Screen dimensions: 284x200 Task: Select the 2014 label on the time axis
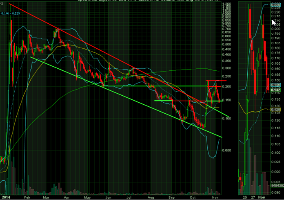point(5,197)
